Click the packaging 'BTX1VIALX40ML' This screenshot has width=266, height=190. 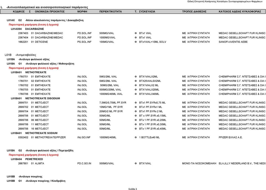149,94
